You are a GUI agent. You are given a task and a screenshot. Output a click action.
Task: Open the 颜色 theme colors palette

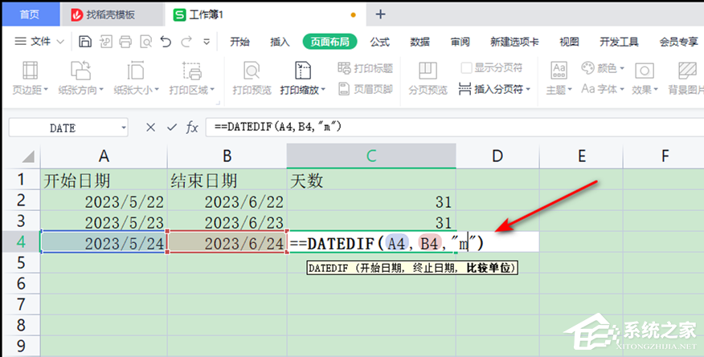click(603, 68)
